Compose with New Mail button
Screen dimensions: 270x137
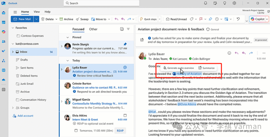[x=22, y=19]
